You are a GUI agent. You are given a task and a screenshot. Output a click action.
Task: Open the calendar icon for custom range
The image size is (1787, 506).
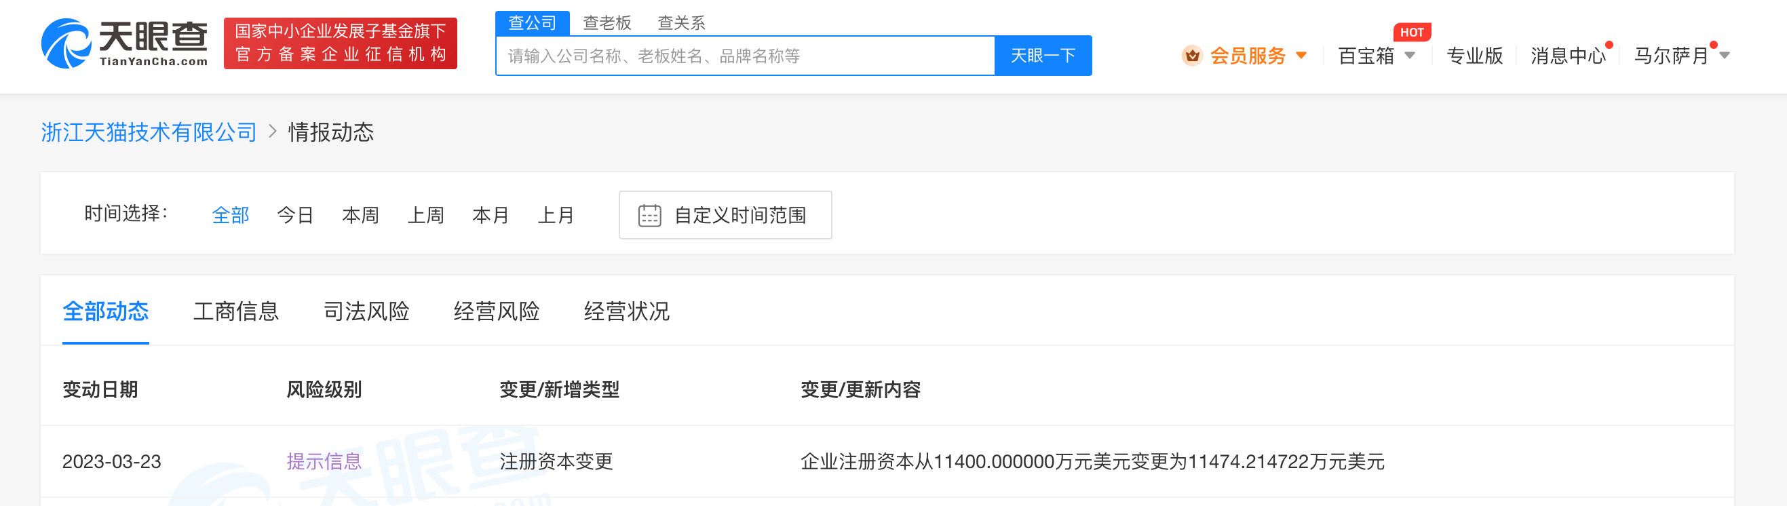click(x=649, y=216)
